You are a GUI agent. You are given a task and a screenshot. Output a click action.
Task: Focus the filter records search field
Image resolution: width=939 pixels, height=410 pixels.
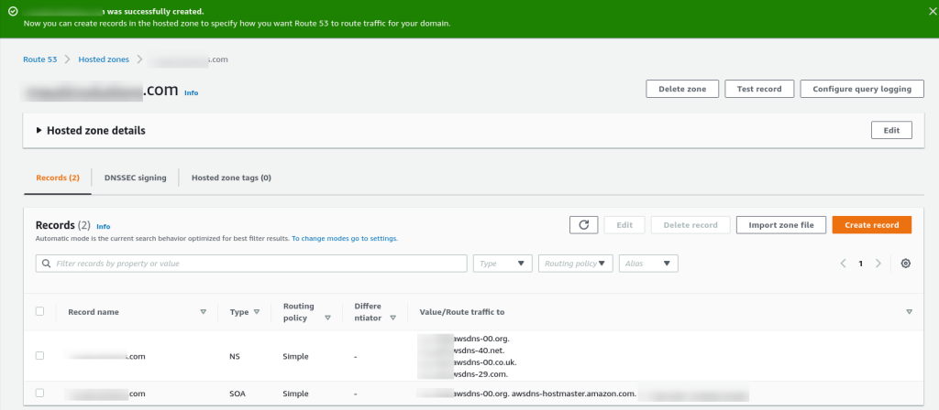[x=251, y=264]
